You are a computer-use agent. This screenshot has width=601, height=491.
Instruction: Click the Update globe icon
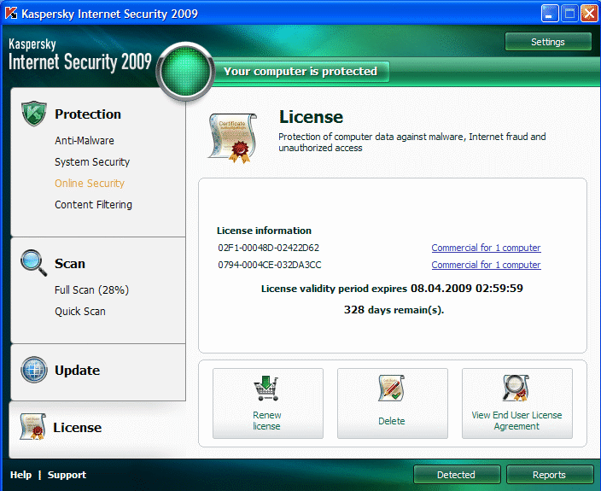click(34, 370)
